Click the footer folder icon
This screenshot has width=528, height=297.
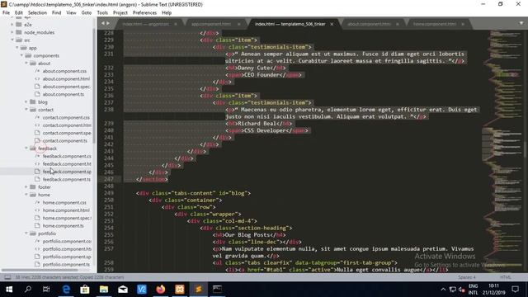tap(33, 187)
